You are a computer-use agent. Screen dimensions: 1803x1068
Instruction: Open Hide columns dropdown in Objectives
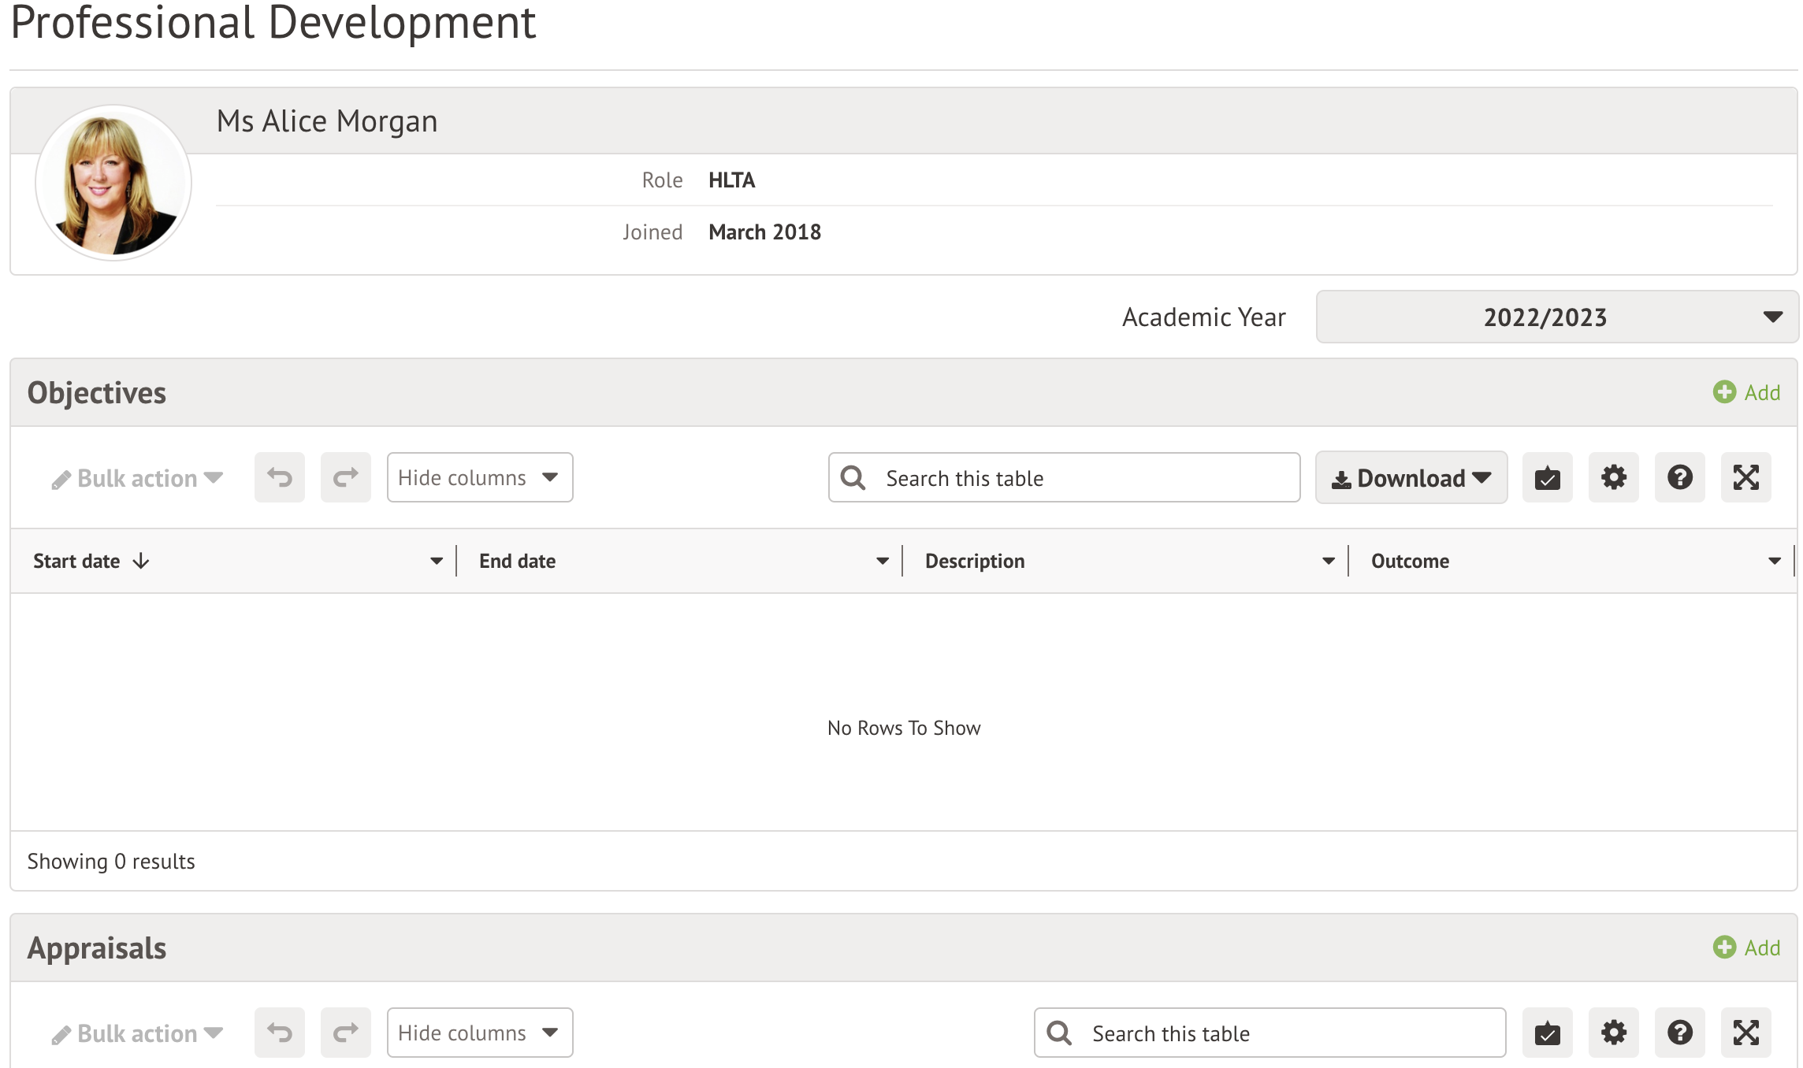click(x=479, y=477)
